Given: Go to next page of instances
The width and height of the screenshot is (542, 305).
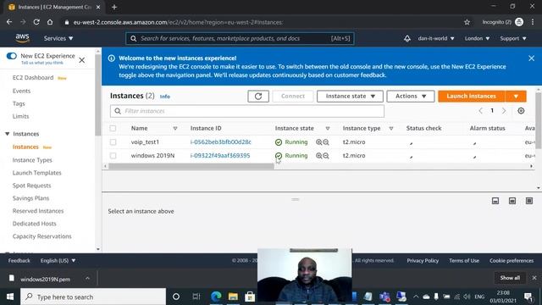Looking at the screenshot, I should point(504,111).
